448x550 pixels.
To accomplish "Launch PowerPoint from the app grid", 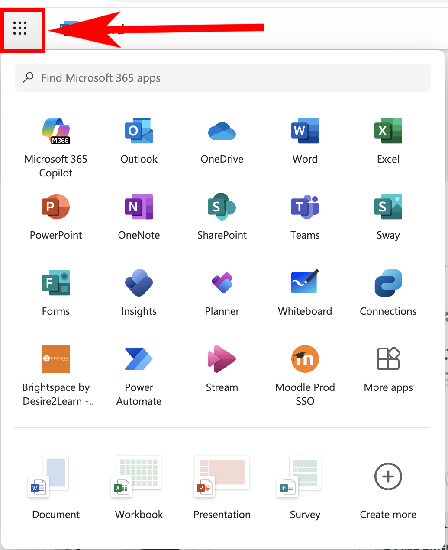I will (56, 217).
